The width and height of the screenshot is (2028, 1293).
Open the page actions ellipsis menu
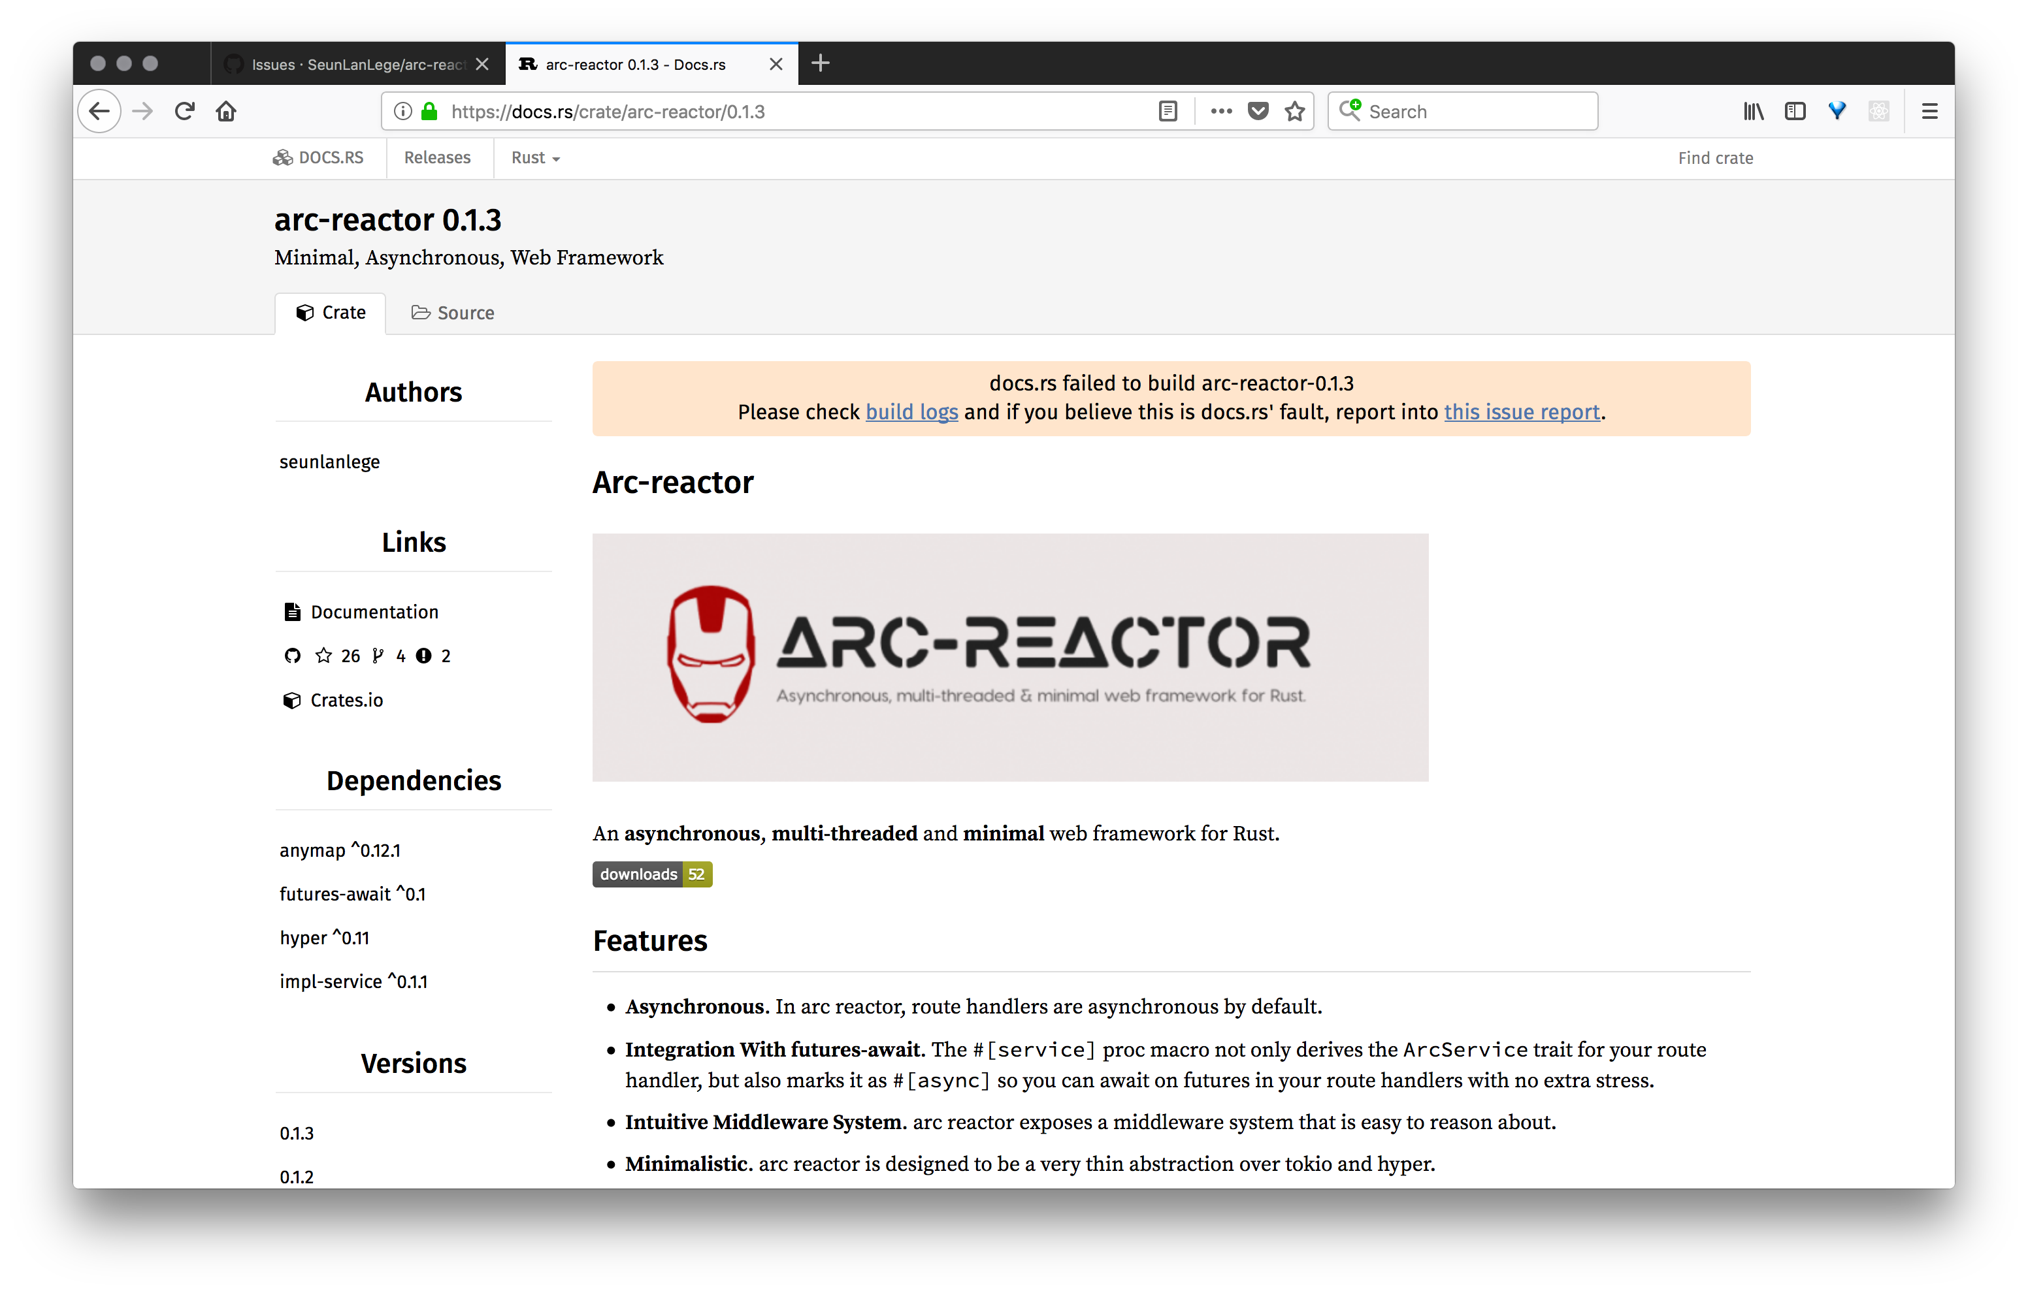[x=1221, y=110]
